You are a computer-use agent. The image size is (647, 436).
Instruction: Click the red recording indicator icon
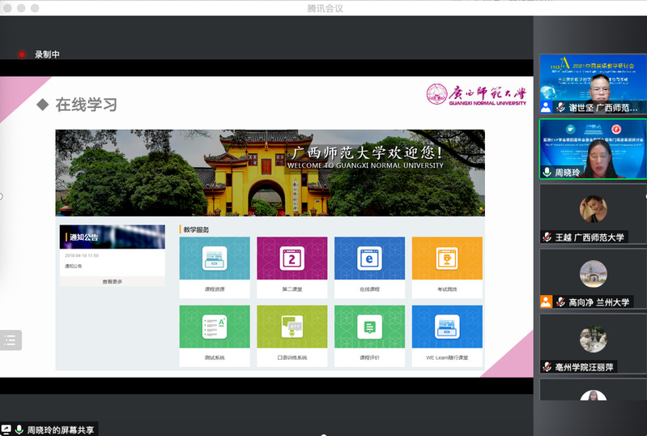click(x=22, y=54)
